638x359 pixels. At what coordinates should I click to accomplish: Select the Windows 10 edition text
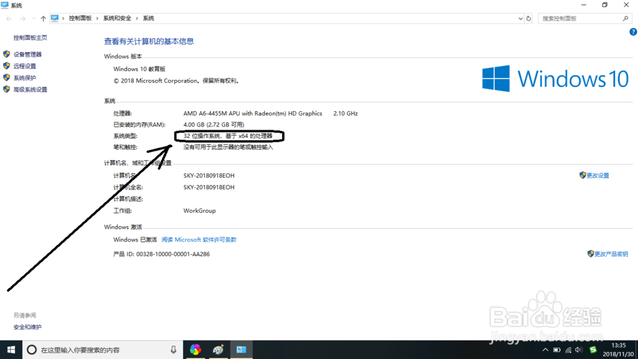click(x=139, y=69)
